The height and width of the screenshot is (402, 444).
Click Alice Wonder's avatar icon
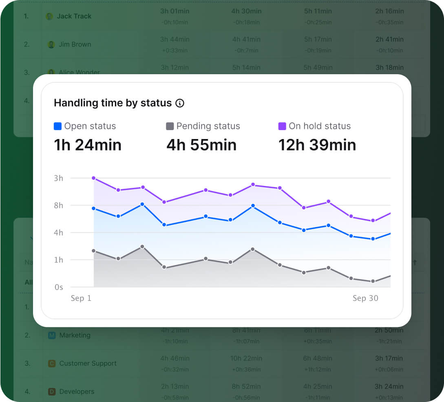50,72
